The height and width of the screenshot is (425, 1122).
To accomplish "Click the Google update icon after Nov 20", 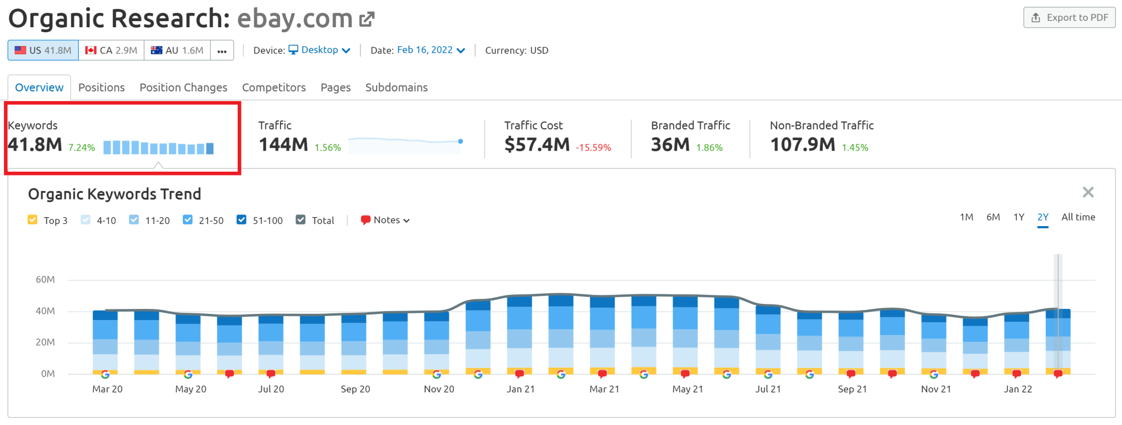I will (x=478, y=374).
